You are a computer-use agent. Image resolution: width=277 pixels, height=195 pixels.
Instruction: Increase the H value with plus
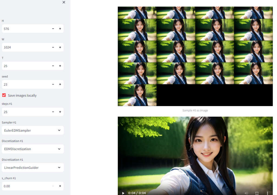point(60,29)
